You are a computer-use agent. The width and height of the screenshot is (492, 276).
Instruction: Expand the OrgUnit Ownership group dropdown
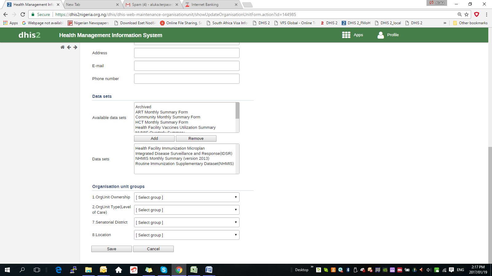tap(187, 197)
